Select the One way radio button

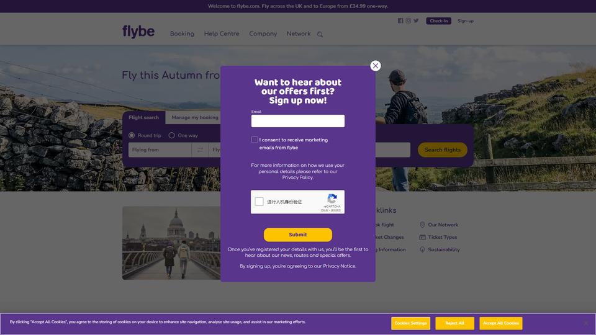(171, 135)
